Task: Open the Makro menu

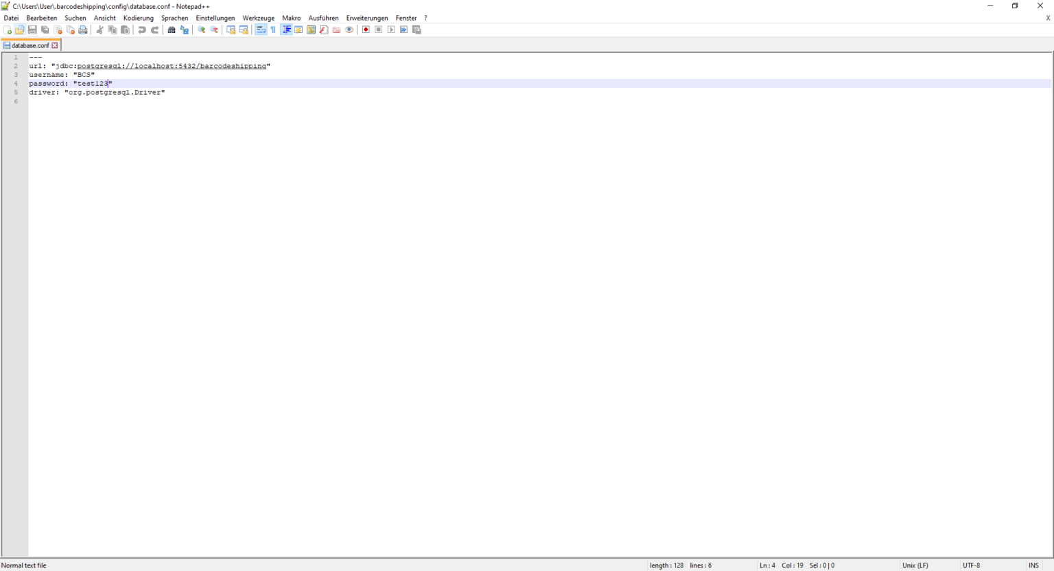Action: [x=292, y=18]
